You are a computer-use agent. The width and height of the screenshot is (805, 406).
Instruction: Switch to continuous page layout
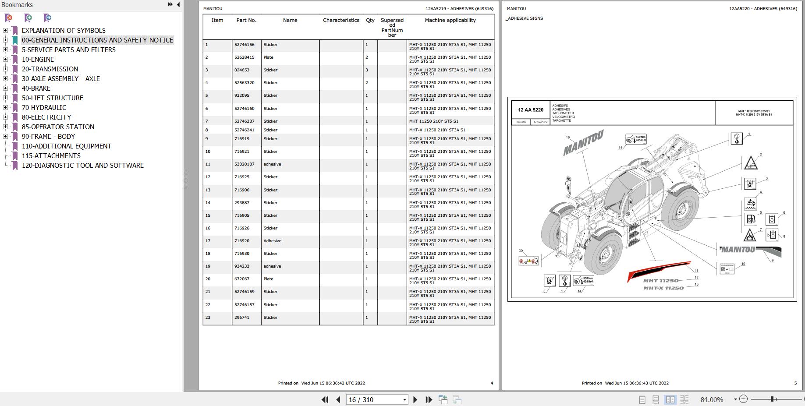[x=656, y=399]
